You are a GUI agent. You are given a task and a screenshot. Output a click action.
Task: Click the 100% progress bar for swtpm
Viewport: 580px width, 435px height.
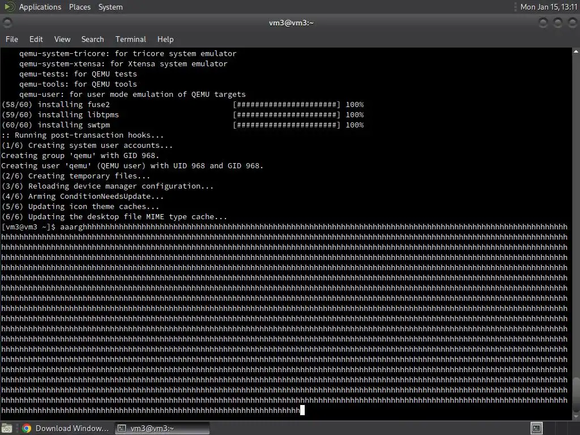click(298, 125)
